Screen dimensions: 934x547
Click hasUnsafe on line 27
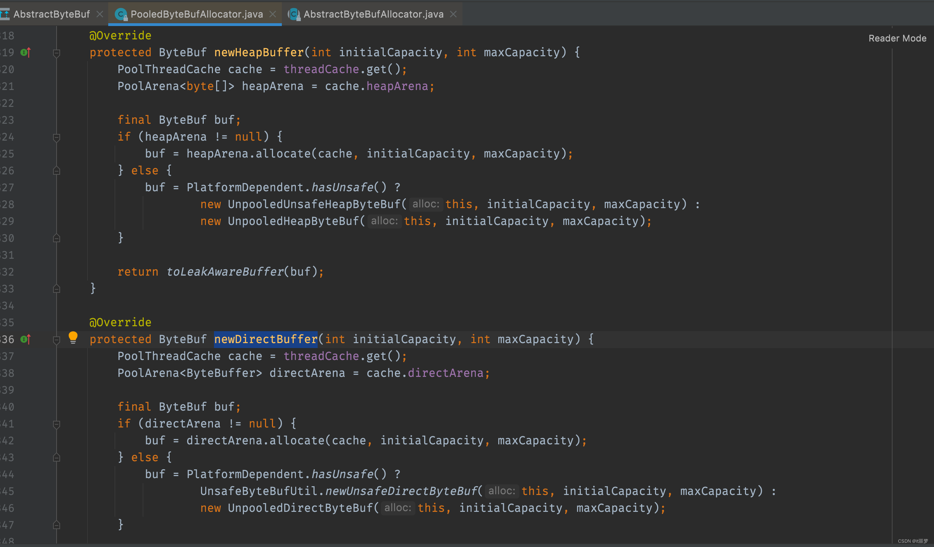tap(342, 188)
